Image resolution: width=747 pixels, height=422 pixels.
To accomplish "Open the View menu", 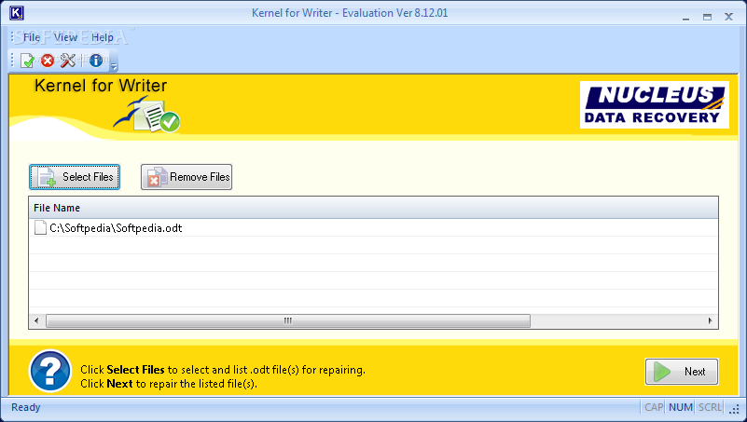I will 65,37.
